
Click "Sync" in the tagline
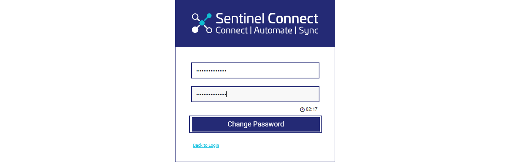tap(309, 30)
